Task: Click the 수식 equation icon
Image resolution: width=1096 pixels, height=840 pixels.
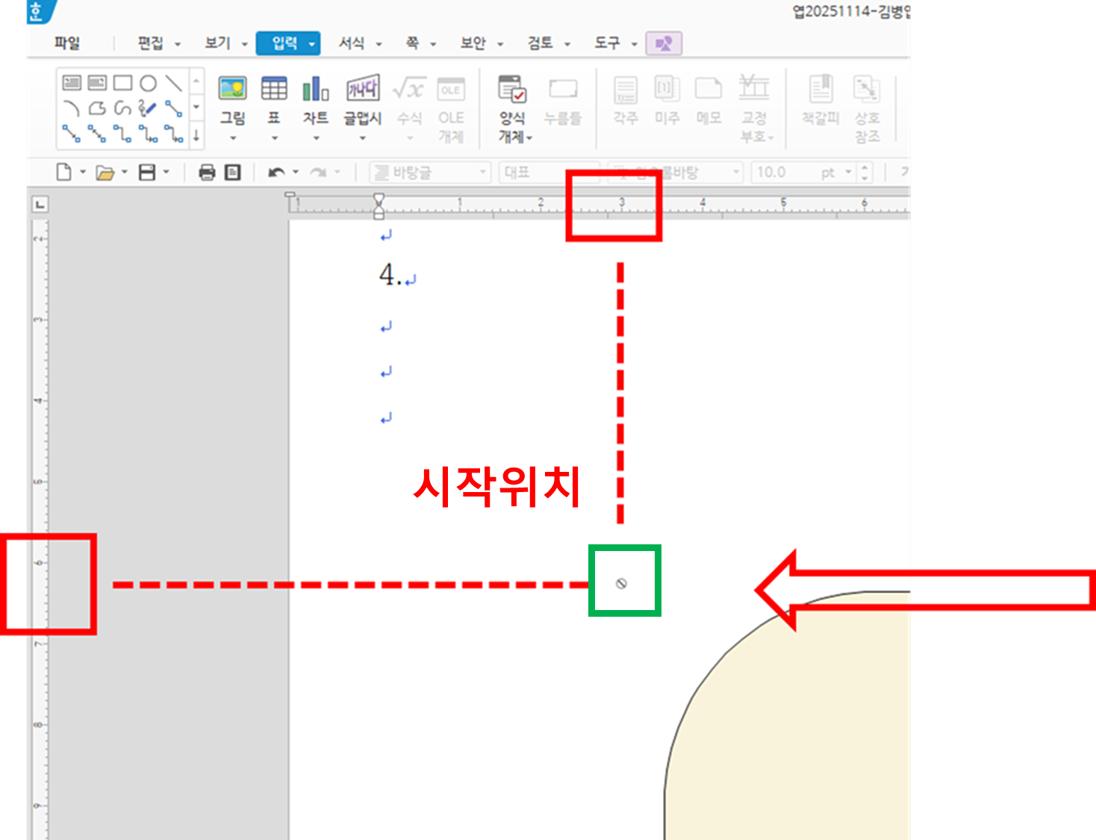Action: (x=409, y=89)
